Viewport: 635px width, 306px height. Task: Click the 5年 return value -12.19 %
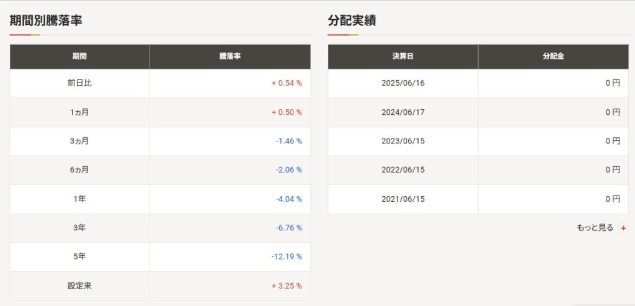[286, 257]
